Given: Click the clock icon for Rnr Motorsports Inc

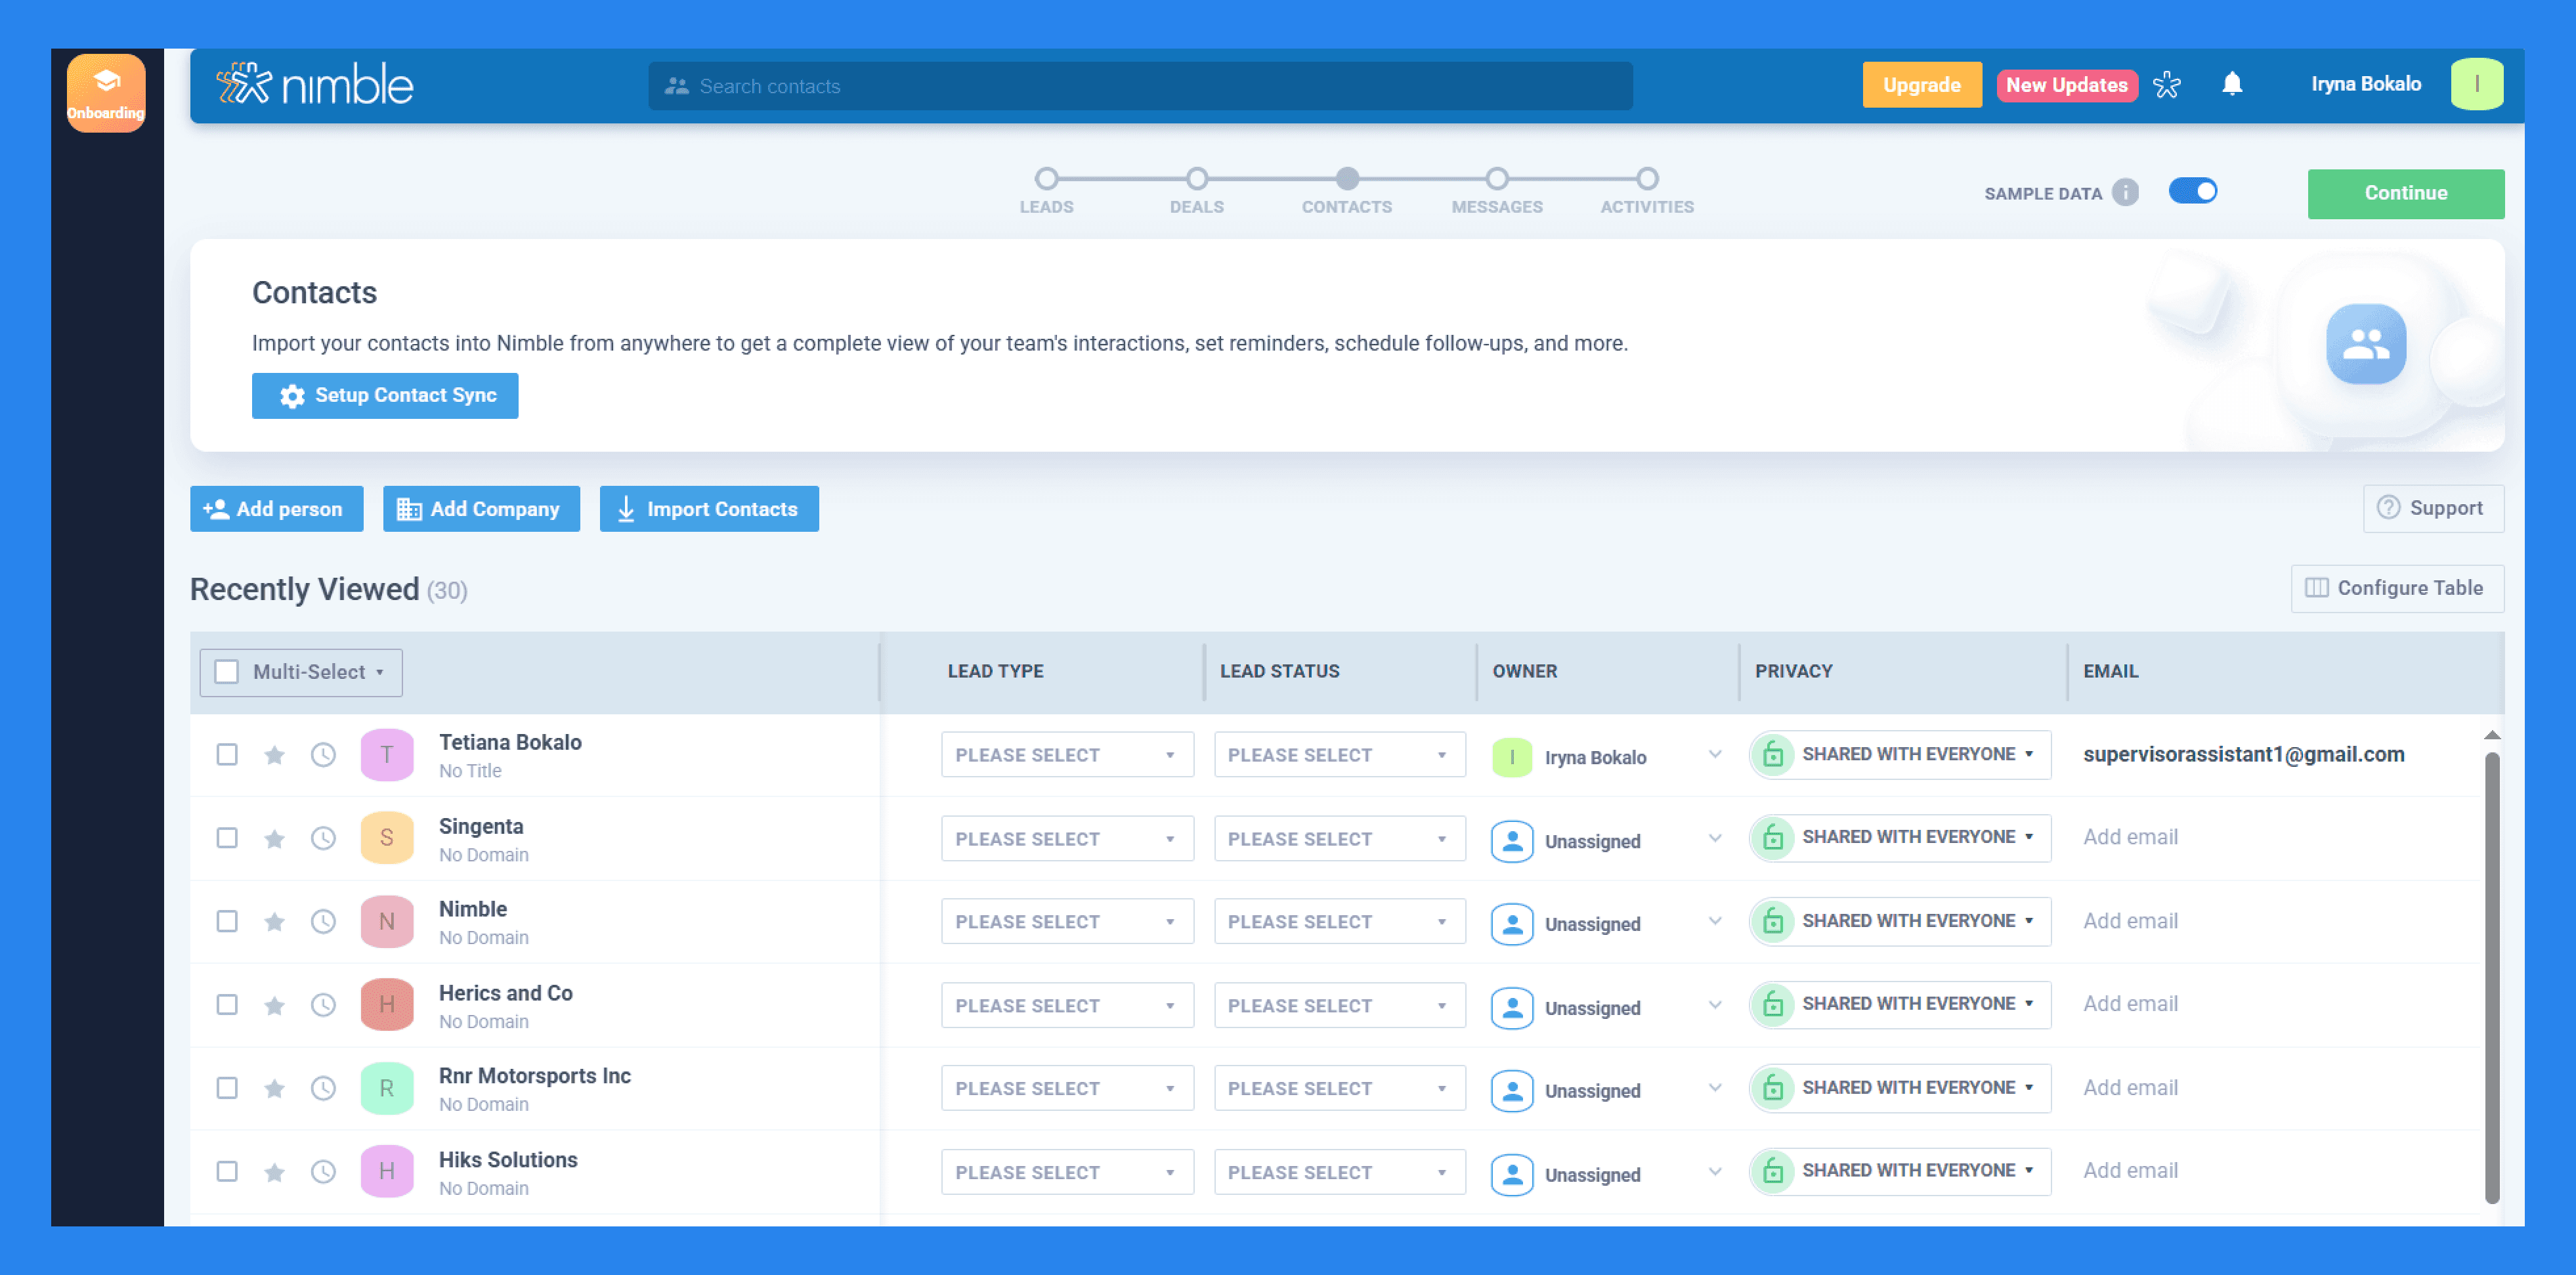Looking at the screenshot, I should click(x=323, y=1088).
